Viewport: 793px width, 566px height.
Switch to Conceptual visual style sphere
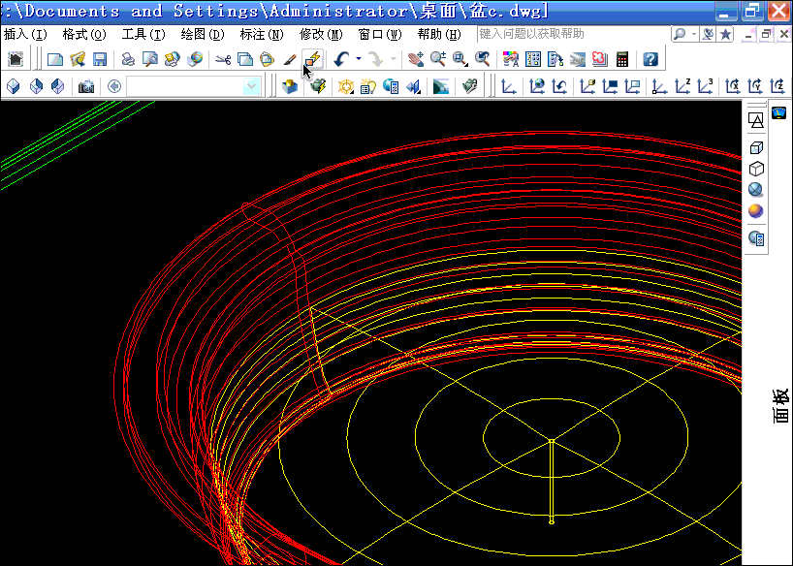756,210
